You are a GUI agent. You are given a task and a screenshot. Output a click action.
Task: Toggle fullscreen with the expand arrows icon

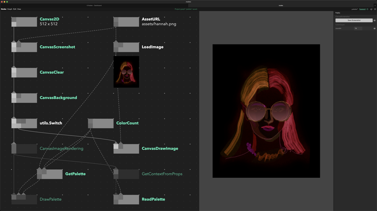(374, 9)
